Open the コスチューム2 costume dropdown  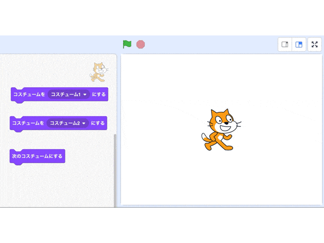(68, 123)
